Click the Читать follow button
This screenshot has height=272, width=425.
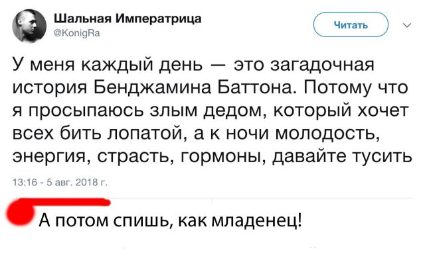351,24
